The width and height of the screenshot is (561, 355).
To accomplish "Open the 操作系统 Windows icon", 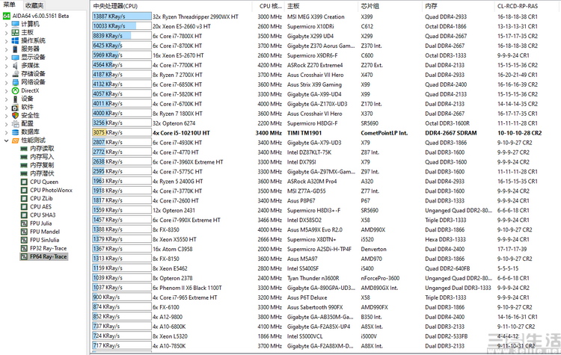I will pyautogui.click(x=15, y=40).
